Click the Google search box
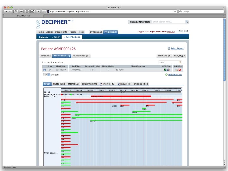Image resolution: width=228 pixels, height=171 pixels. point(201,11)
